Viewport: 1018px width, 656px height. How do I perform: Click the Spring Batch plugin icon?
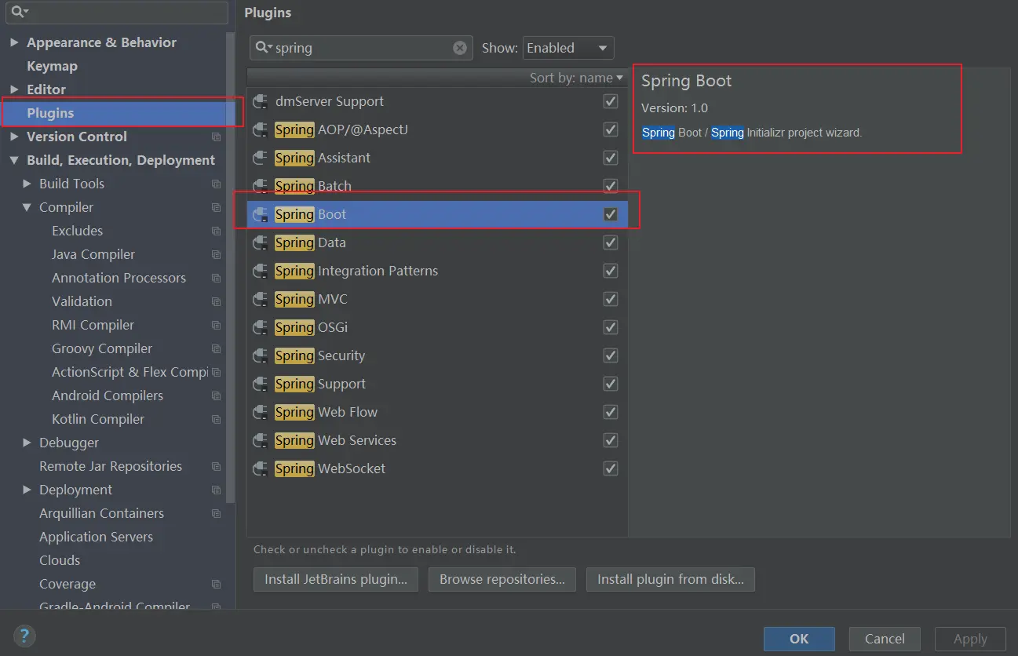point(260,186)
